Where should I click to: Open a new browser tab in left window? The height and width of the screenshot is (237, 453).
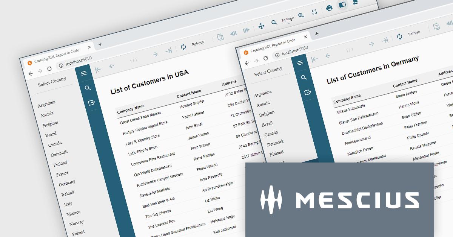[100, 44]
